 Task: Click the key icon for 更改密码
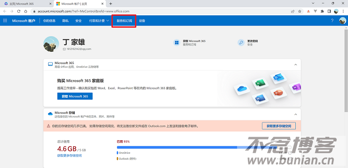pos(241,43)
